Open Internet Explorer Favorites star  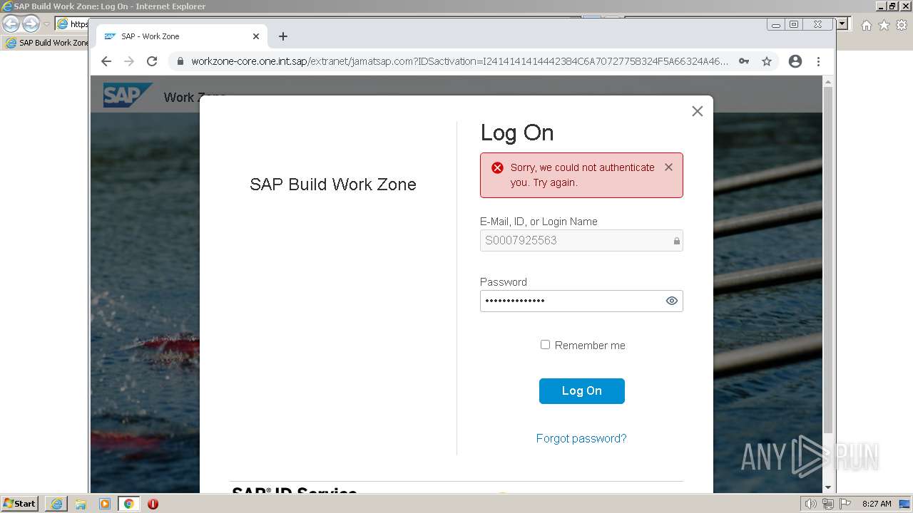point(884,25)
